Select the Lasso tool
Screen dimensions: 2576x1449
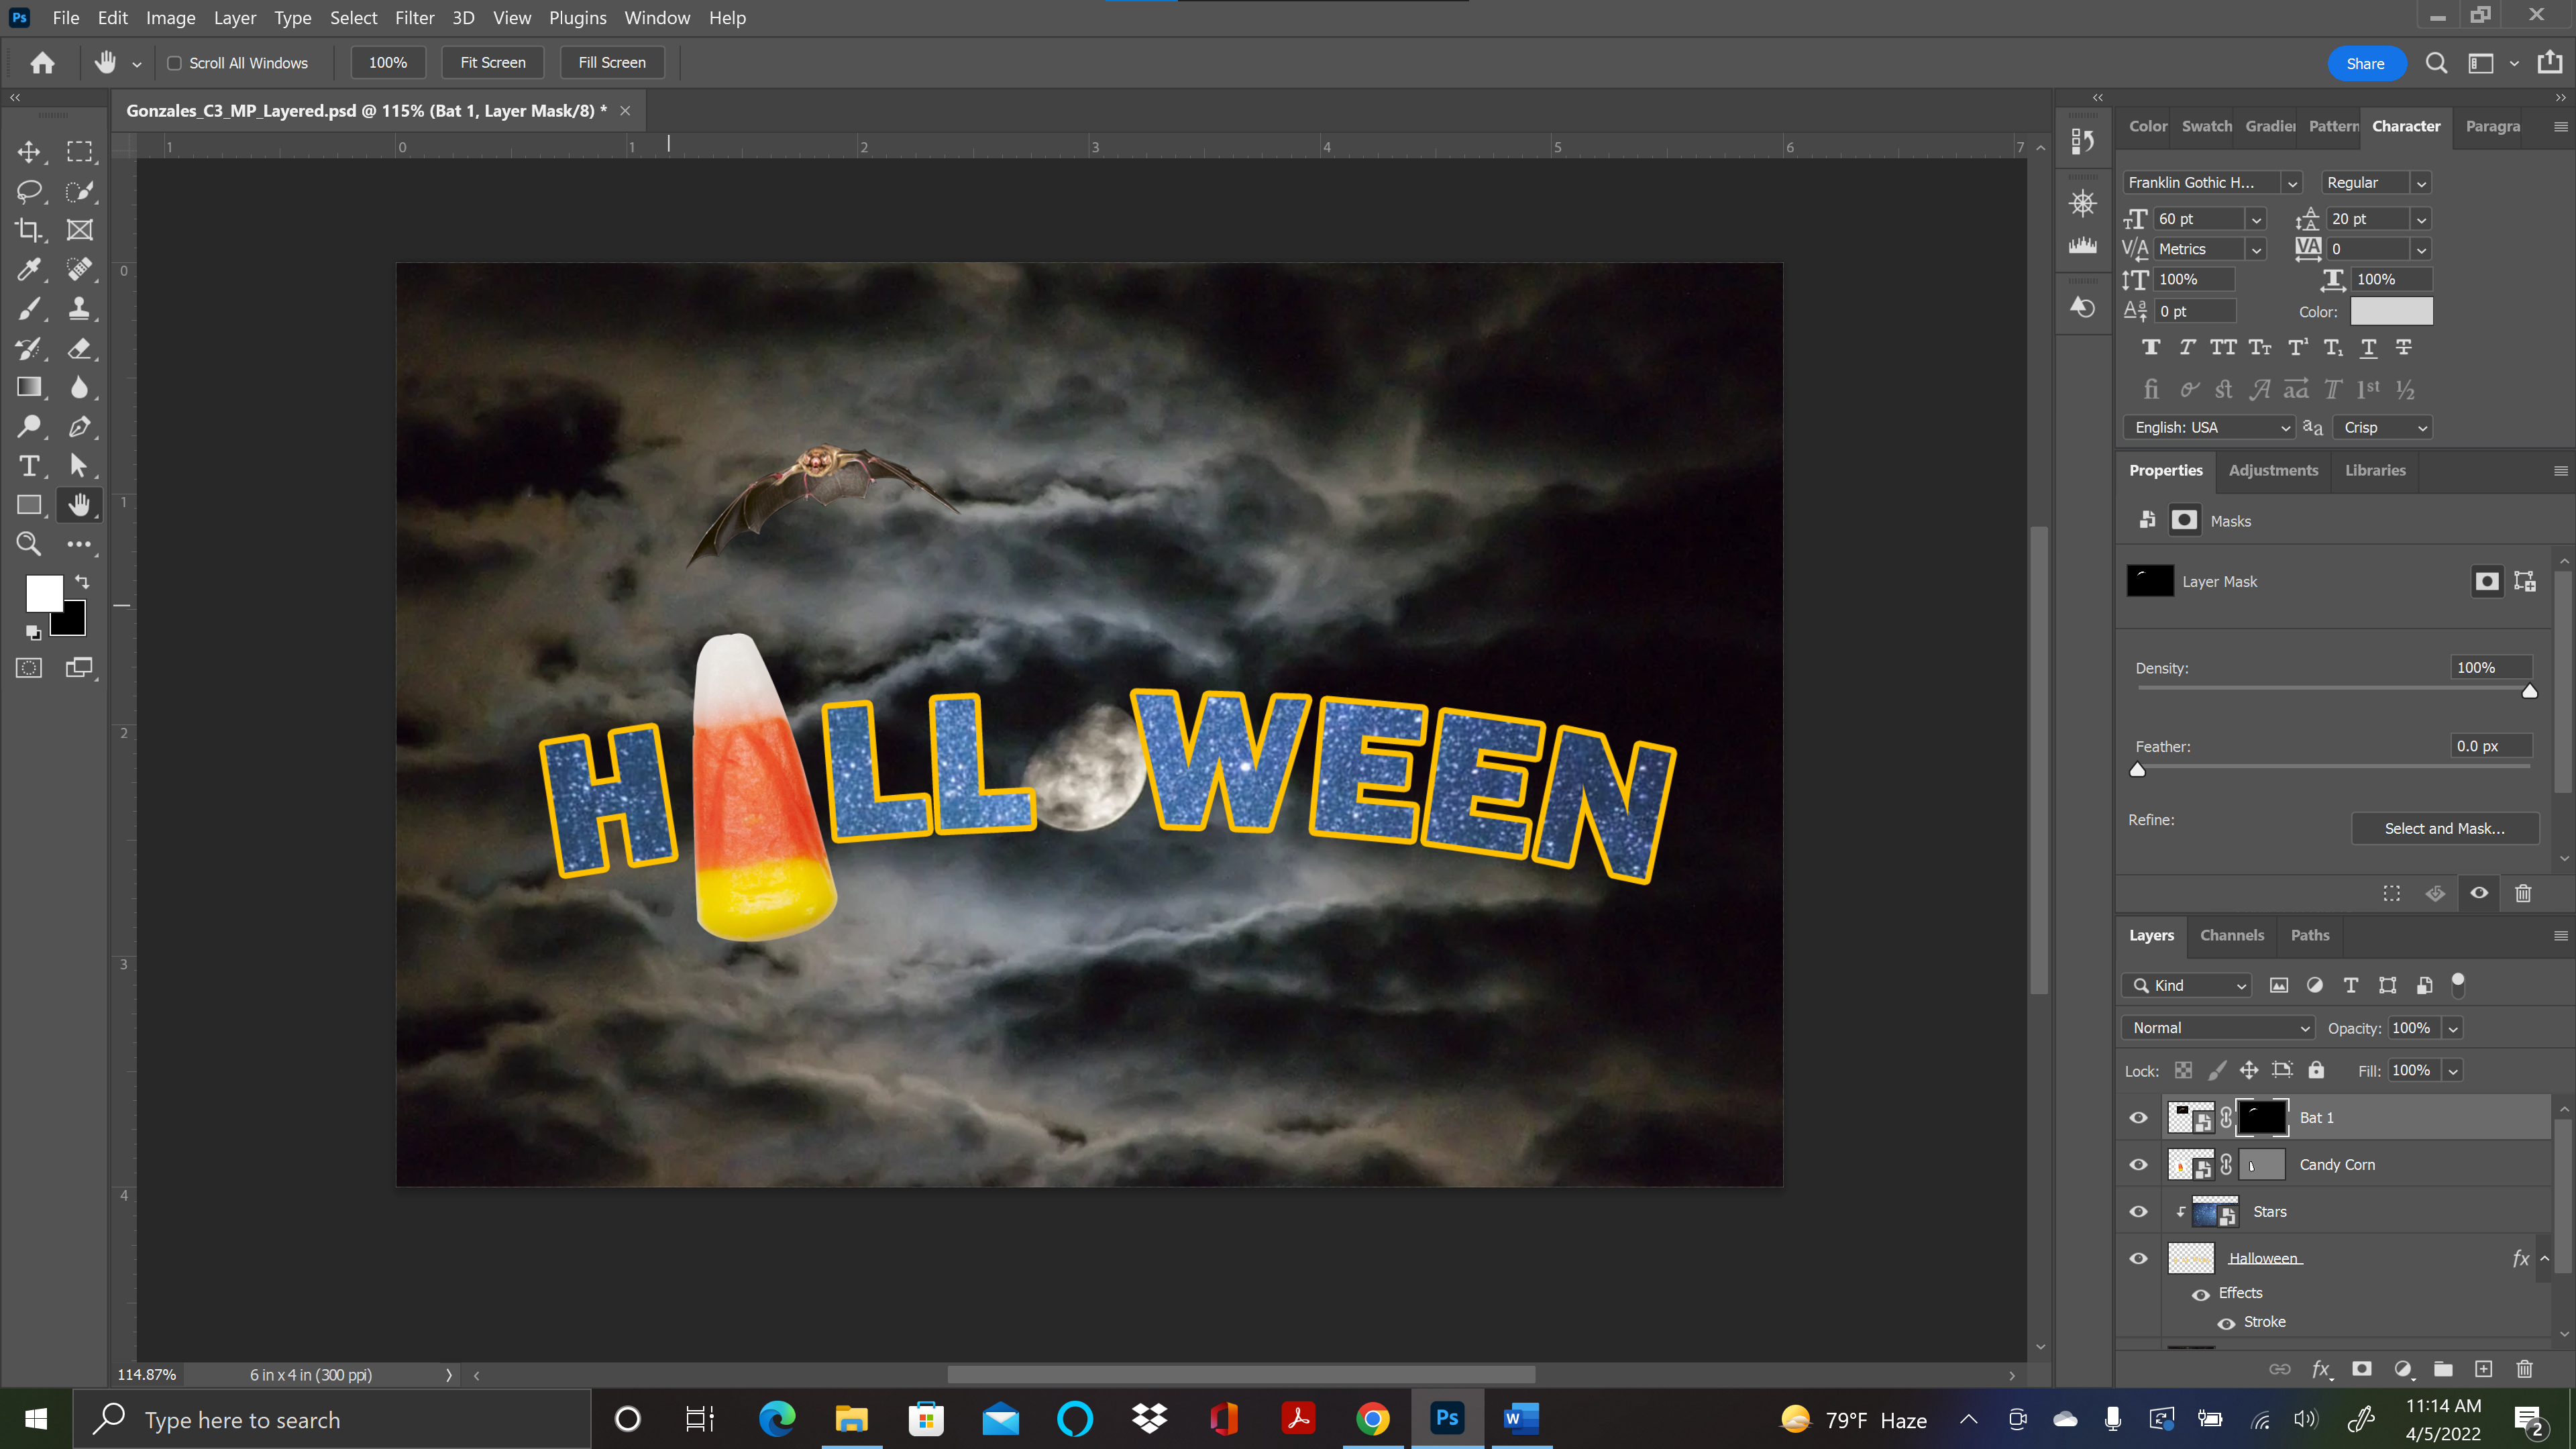pyautogui.click(x=29, y=191)
